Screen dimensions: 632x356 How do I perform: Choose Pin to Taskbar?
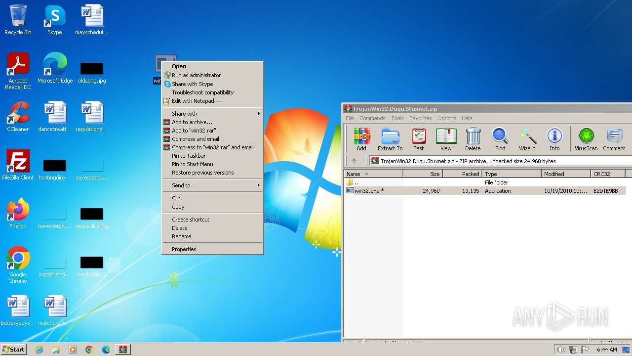(x=213, y=156)
